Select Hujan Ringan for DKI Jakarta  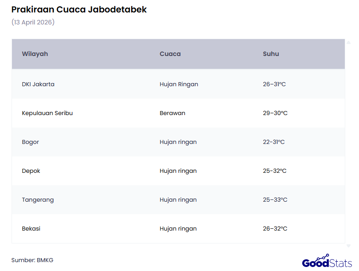pyautogui.click(x=179, y=84)
